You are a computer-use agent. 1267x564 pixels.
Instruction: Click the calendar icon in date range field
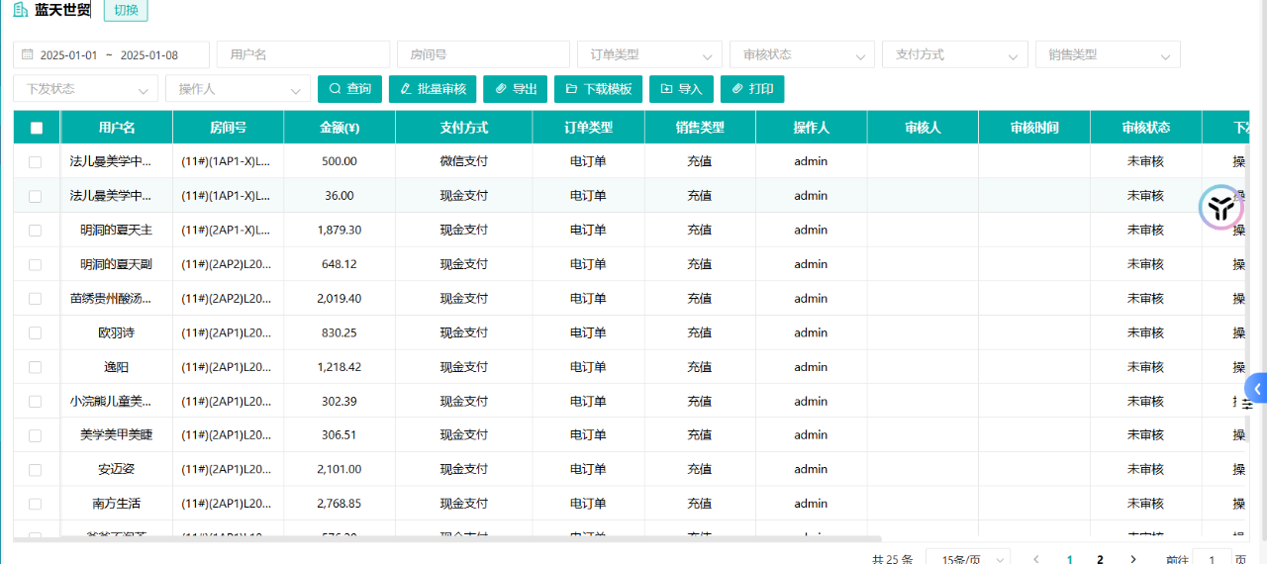(x=27, y=55)
